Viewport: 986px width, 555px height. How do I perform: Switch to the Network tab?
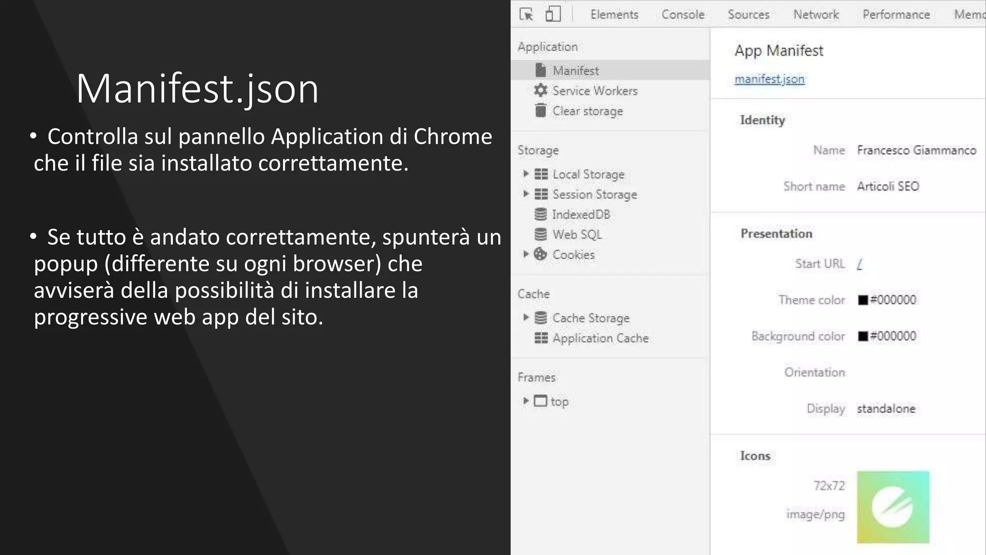point(816,14)
